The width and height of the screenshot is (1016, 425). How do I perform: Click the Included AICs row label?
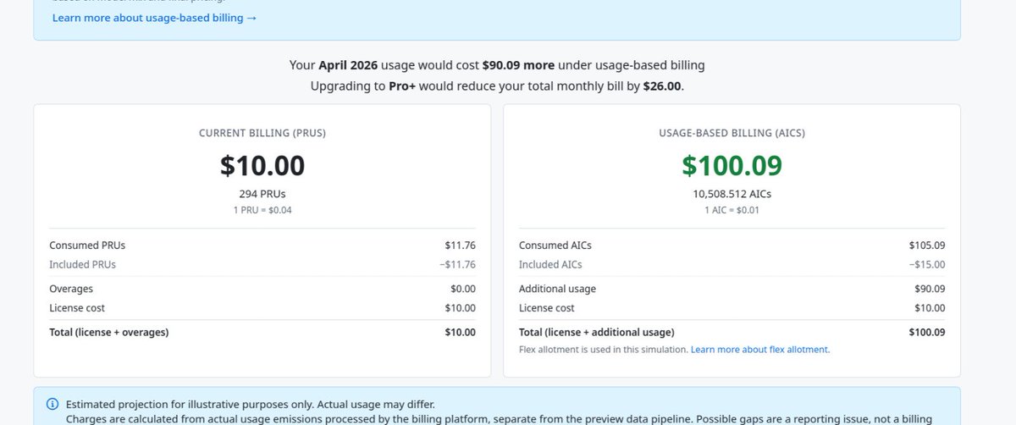[x=550, y=264]
